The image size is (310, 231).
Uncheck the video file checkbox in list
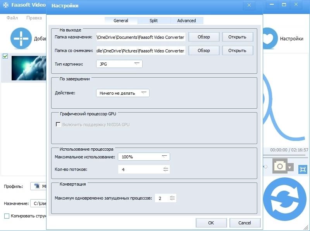click(5, 56)
